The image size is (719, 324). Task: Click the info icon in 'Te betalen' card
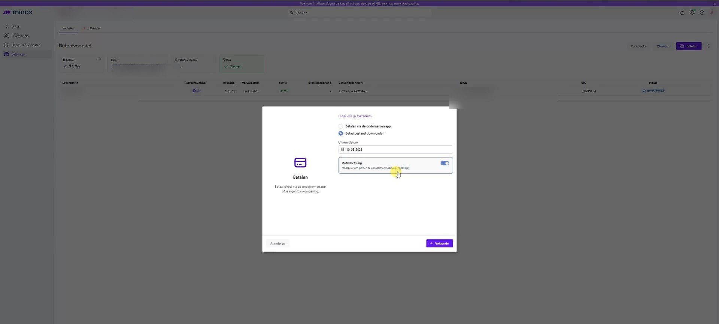[99, 59]
